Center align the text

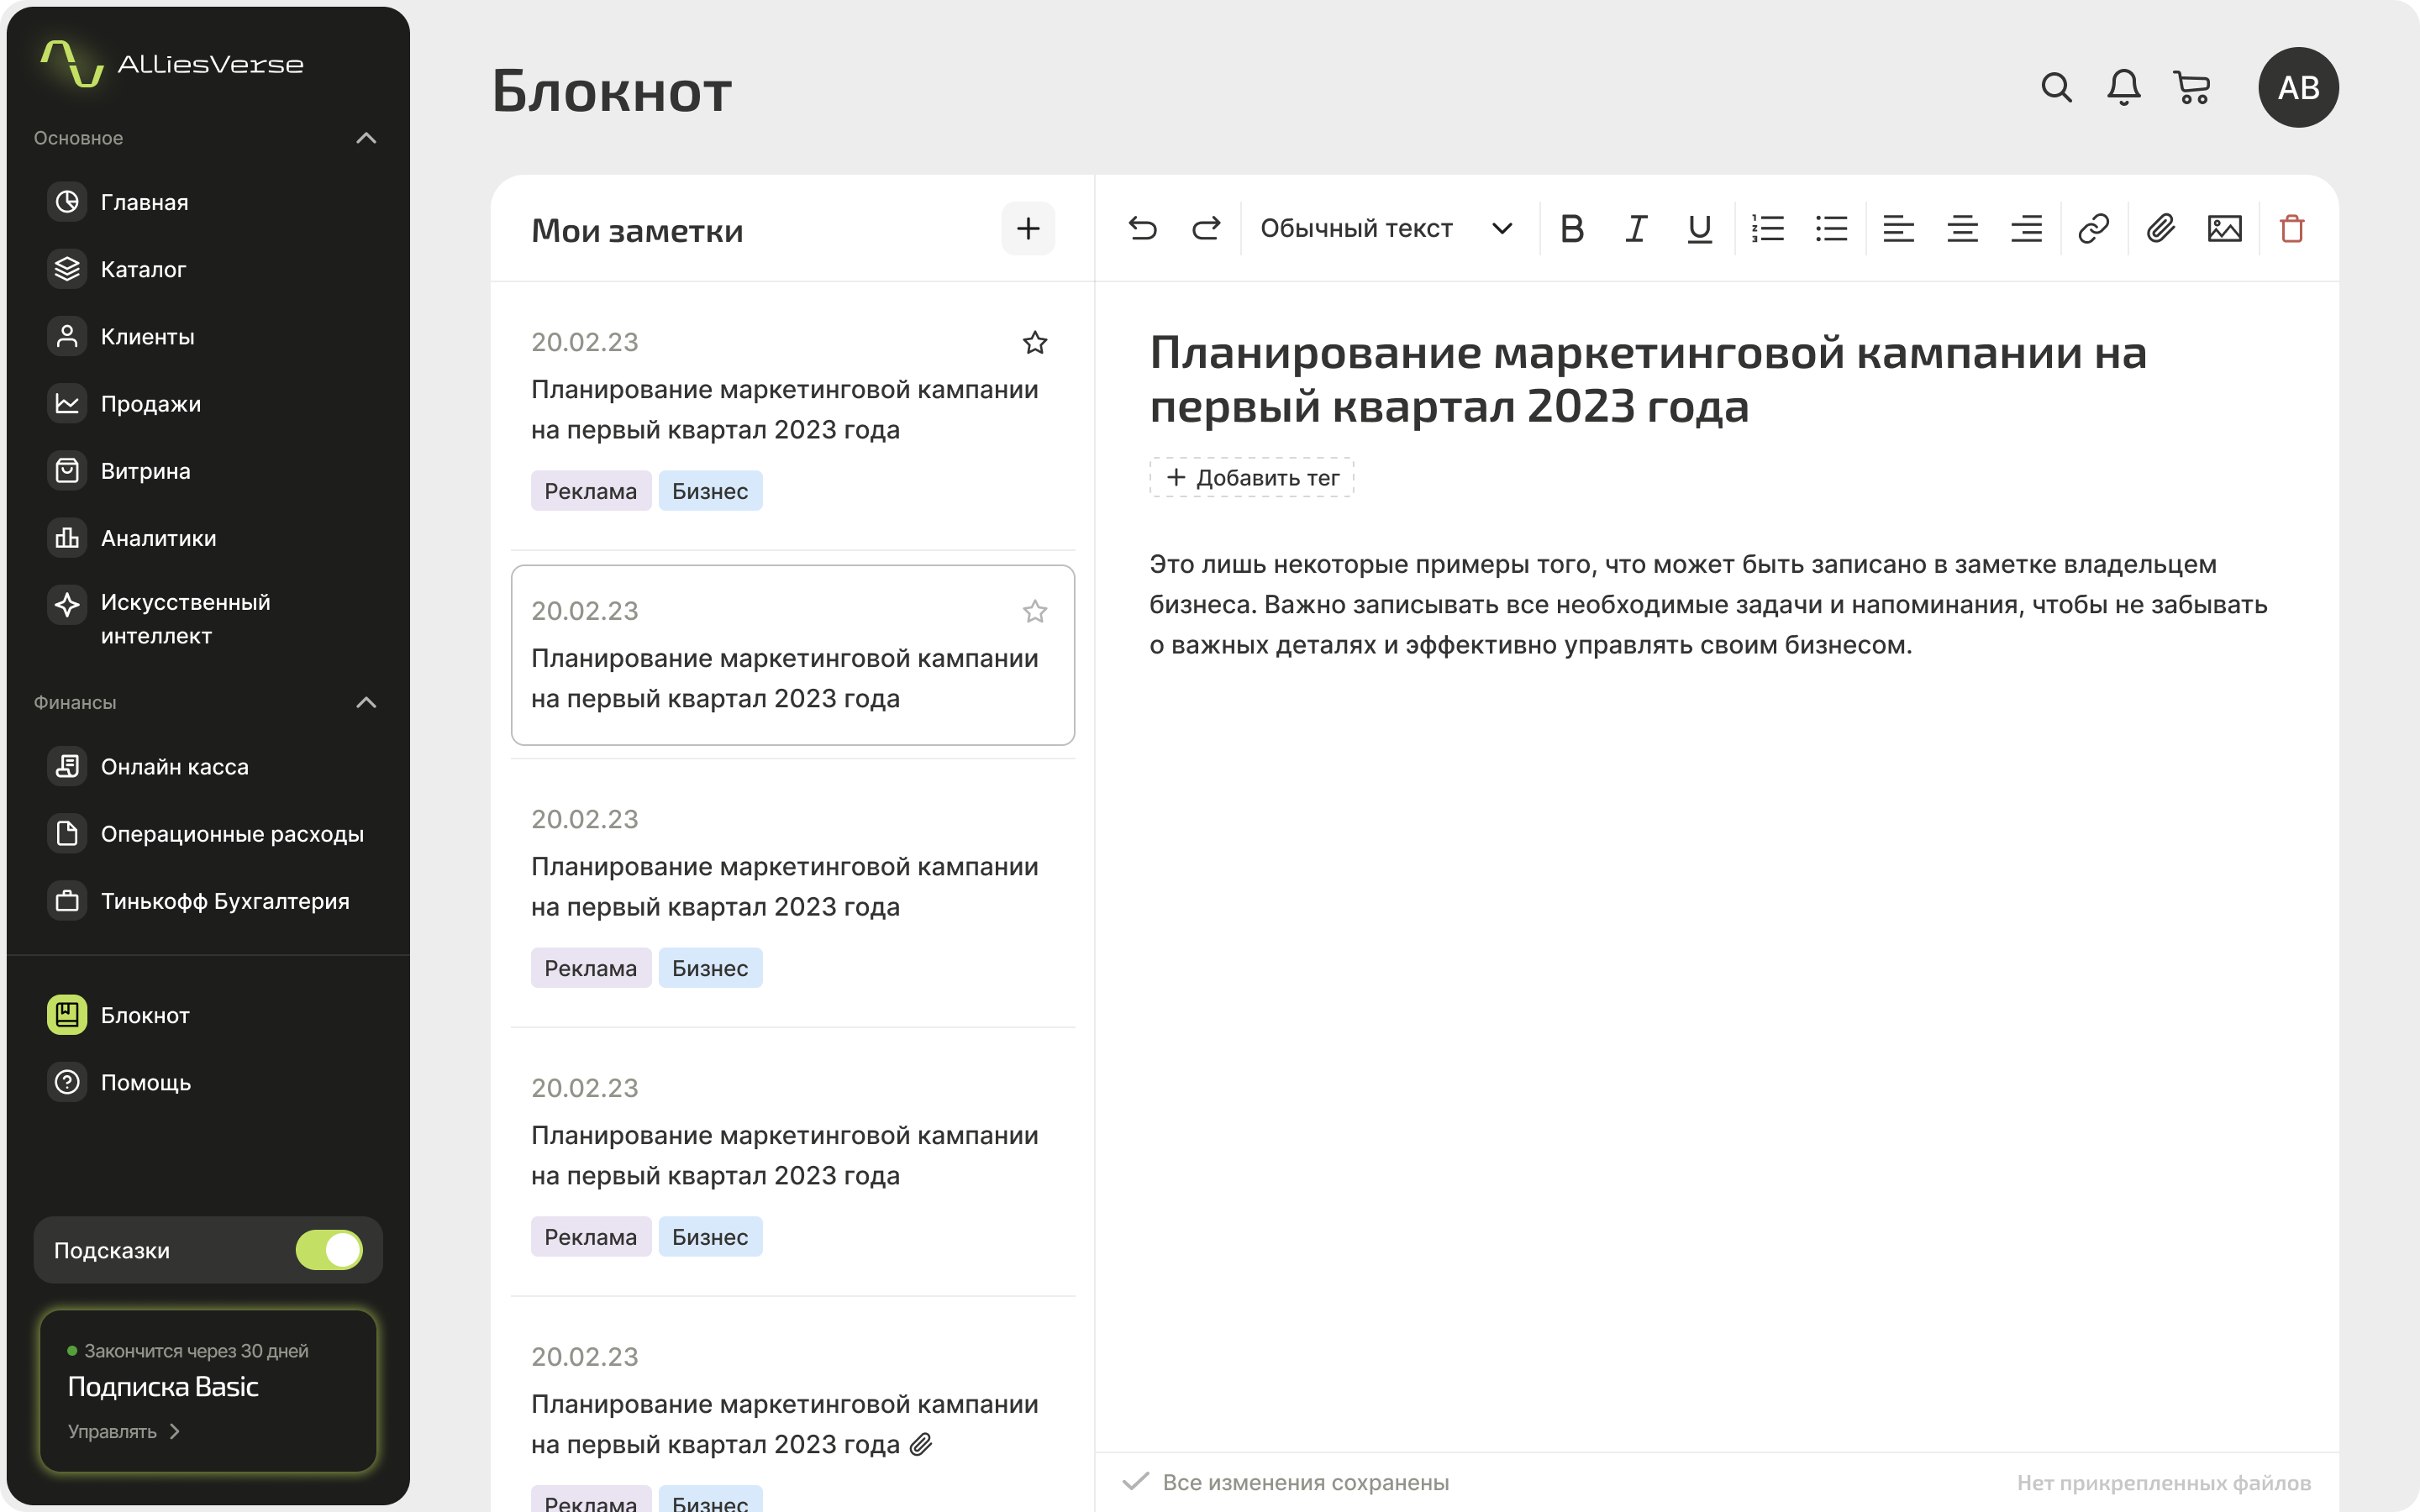(x=1962, y=229)
